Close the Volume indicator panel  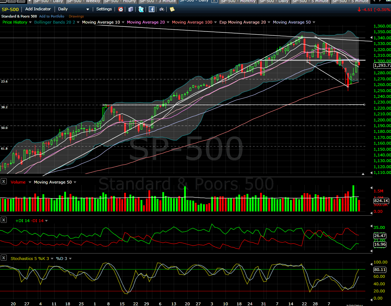pos(4,181)
